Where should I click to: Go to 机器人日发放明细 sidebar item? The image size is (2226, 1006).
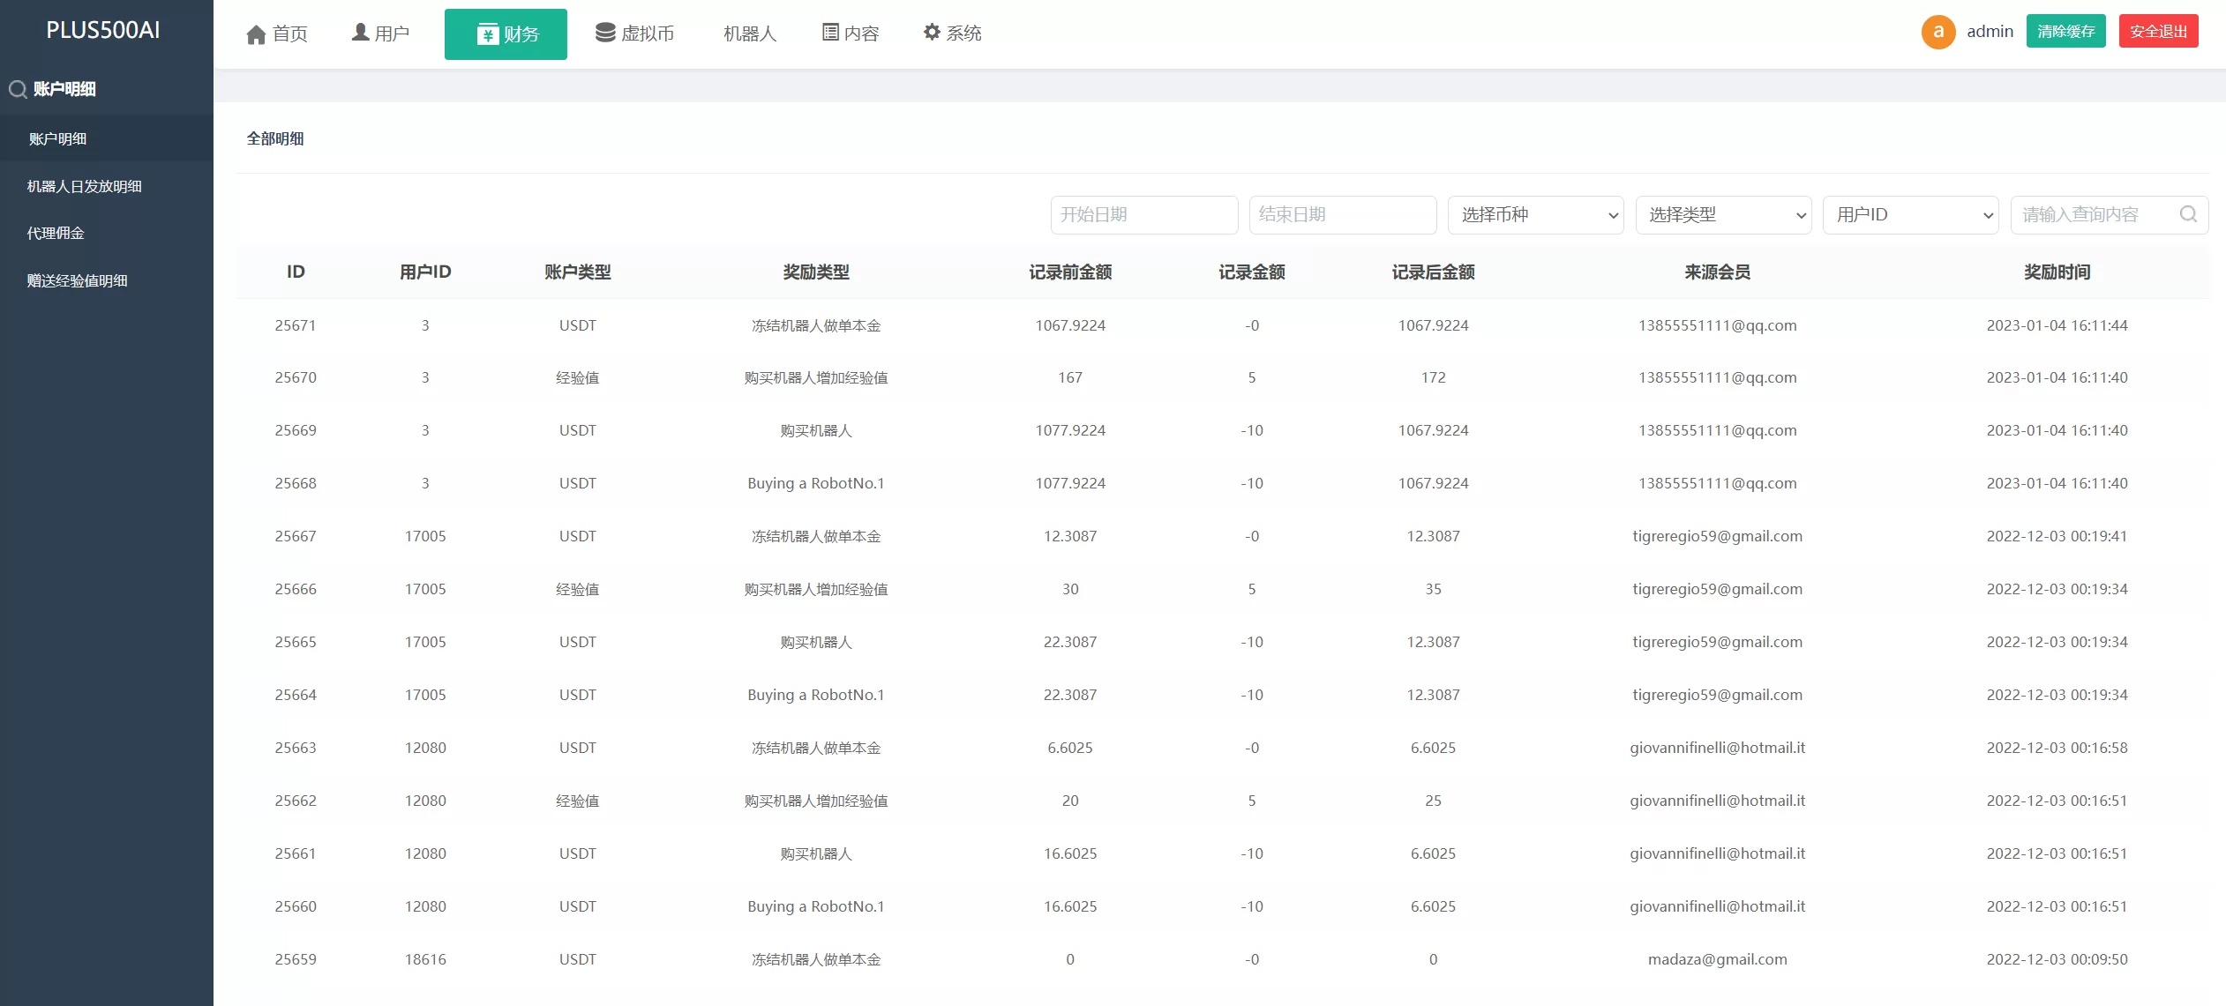tap(85, 186)
